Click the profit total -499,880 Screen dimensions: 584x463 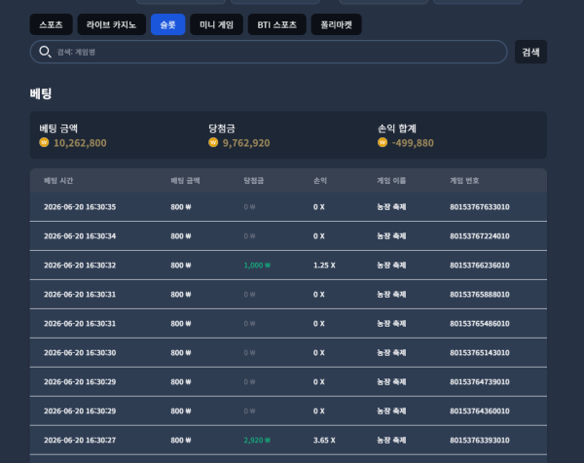point(413,143)
